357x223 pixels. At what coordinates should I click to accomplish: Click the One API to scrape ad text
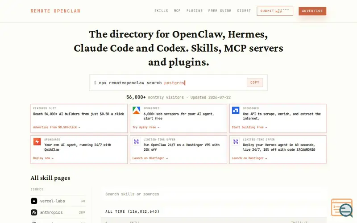point(282,116)
